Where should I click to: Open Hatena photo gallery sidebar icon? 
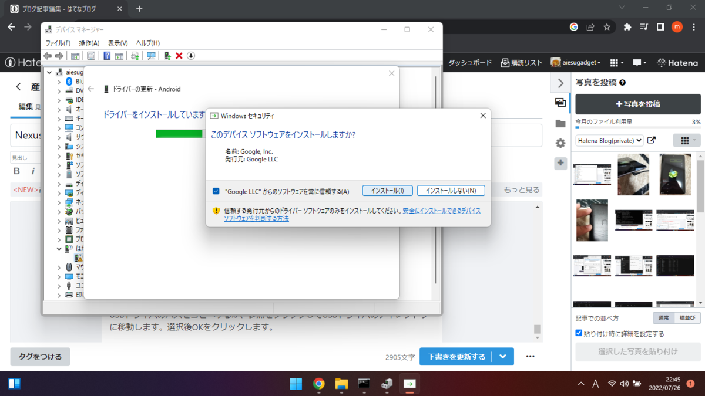coord(560,103)
